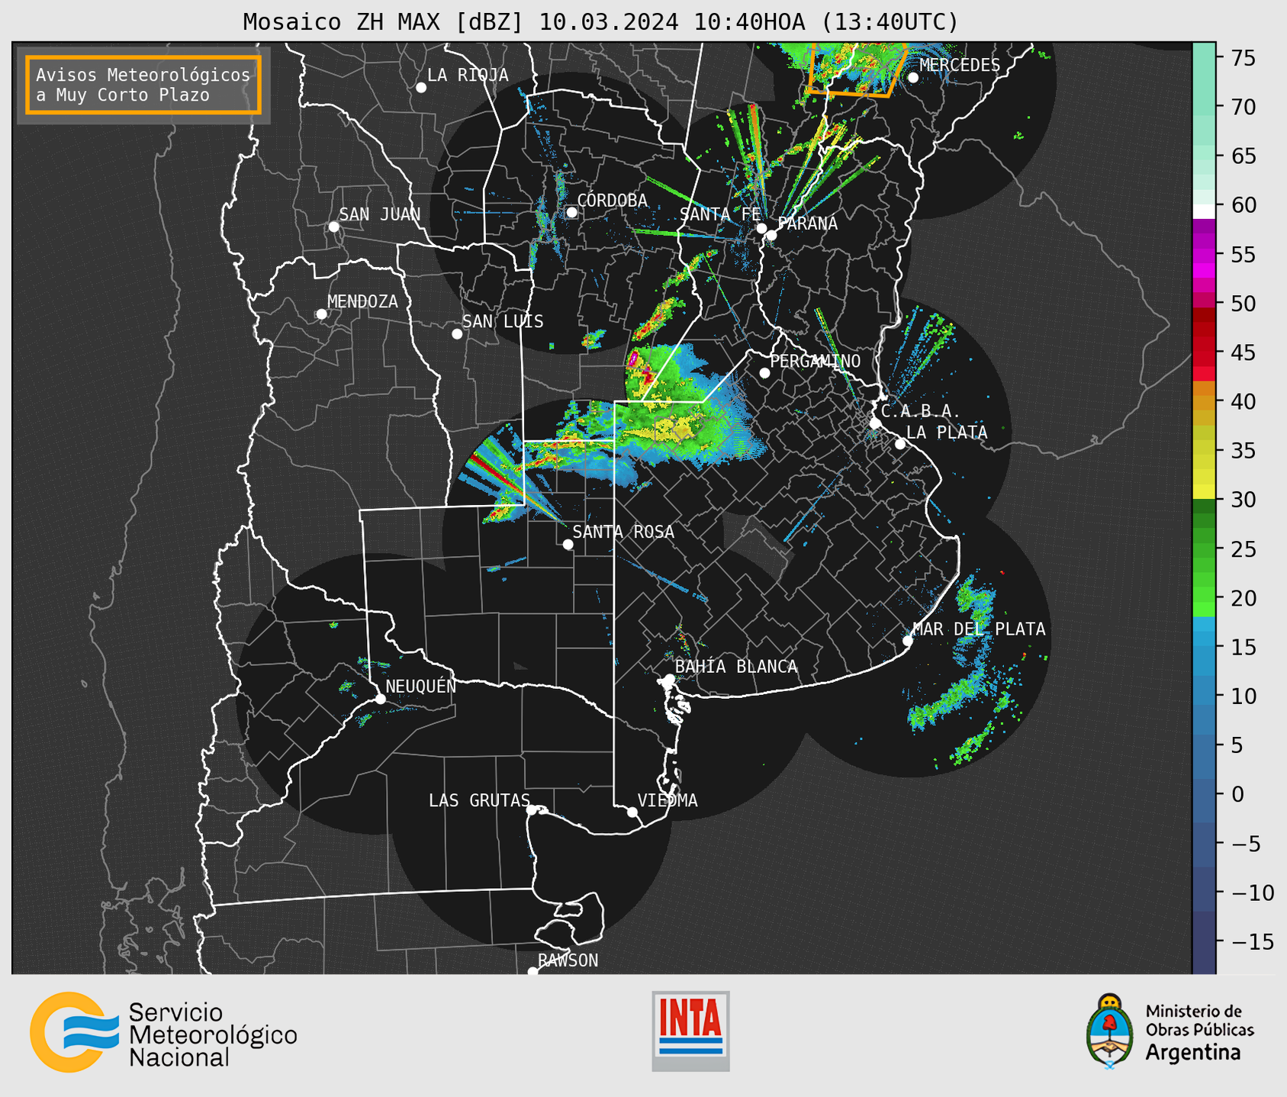Click the Córdoba city marker dot
1287x1097 pixels.
click(571, 212)
